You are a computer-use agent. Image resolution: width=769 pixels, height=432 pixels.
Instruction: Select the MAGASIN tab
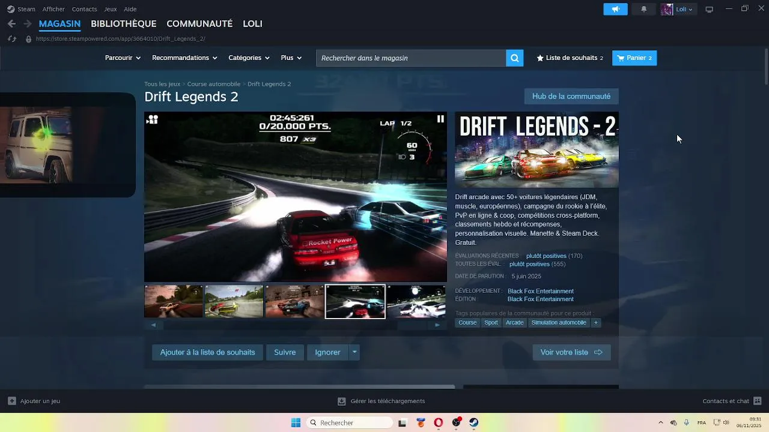point(59,23)
